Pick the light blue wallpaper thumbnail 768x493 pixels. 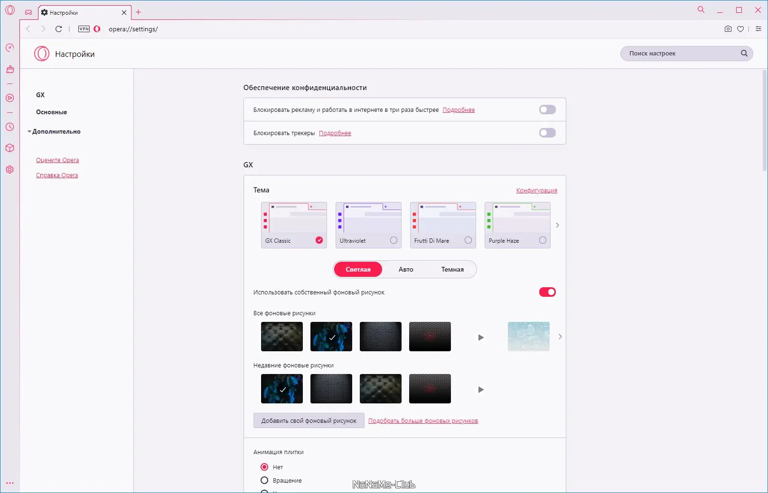(529, 337)
